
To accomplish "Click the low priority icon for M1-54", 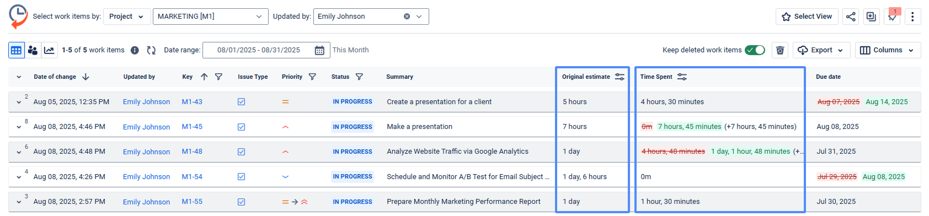I will pyautogui.click(x=285, y=177).
